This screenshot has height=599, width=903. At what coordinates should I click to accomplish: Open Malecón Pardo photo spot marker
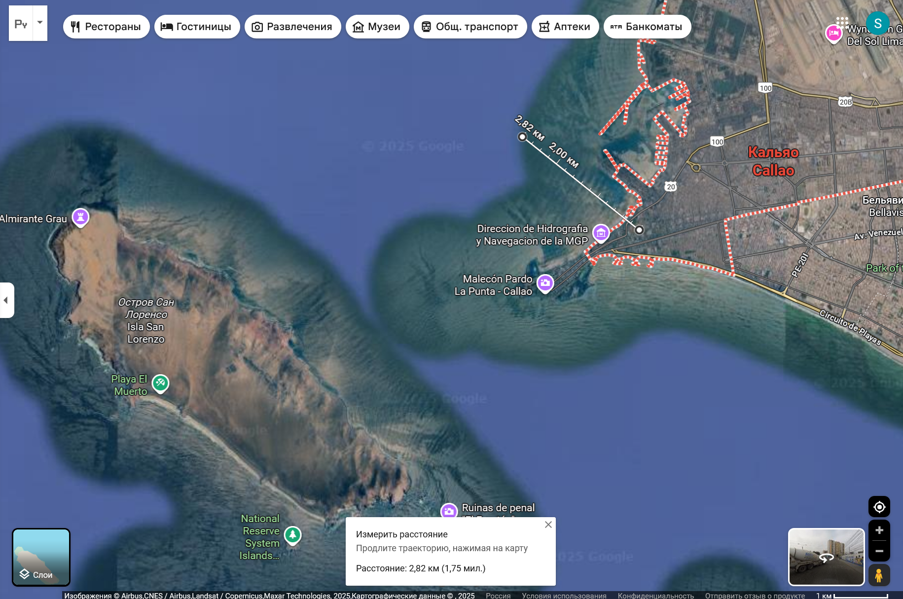pyautogui.click(x=545, y=283)
